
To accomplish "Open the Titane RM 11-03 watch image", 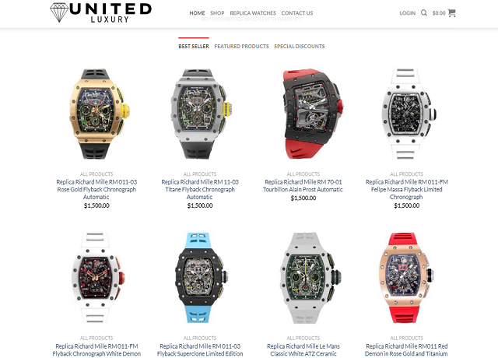I will point(200,114).
